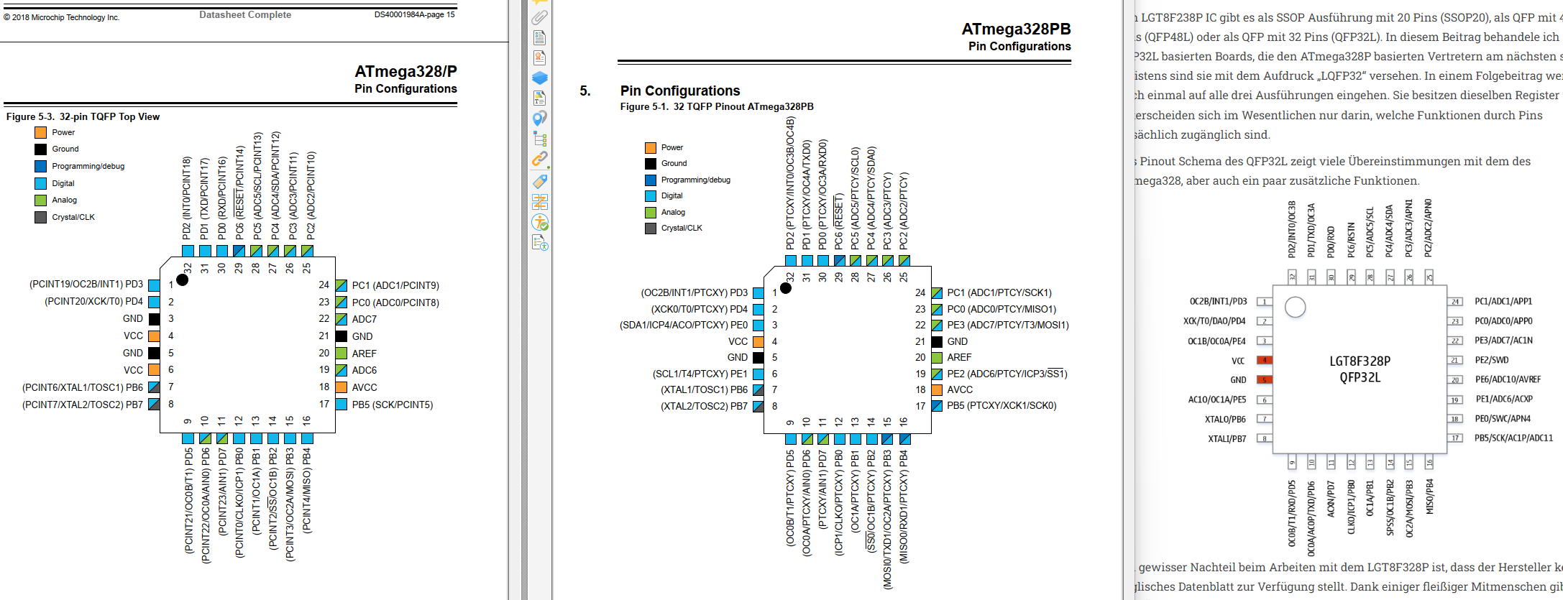Click red GND pin 5 on LGT8F328P chip
The width and height of the screenshot is (1563, 600).
click(1265, 379)
